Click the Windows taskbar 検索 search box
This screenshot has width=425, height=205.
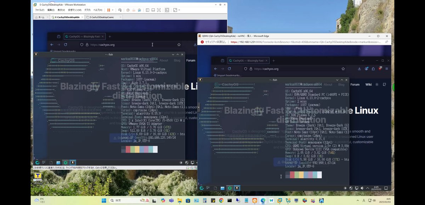[x=130, y=200]
